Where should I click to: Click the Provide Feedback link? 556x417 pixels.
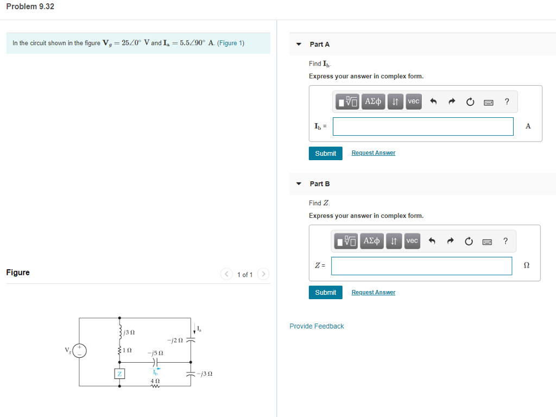[317, 326]
